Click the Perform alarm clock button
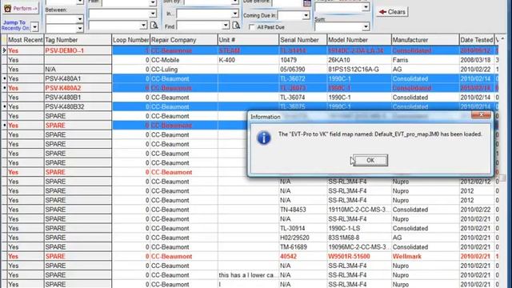This screenshot has height=288, width=512. [x=21, y=8]
